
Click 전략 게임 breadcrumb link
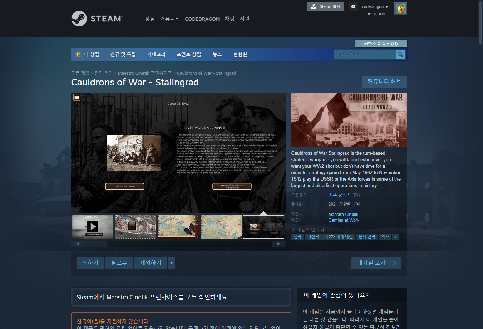103,73
